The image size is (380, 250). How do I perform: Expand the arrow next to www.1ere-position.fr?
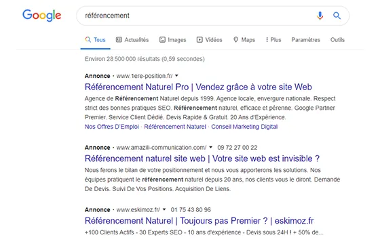coord(176,76)
